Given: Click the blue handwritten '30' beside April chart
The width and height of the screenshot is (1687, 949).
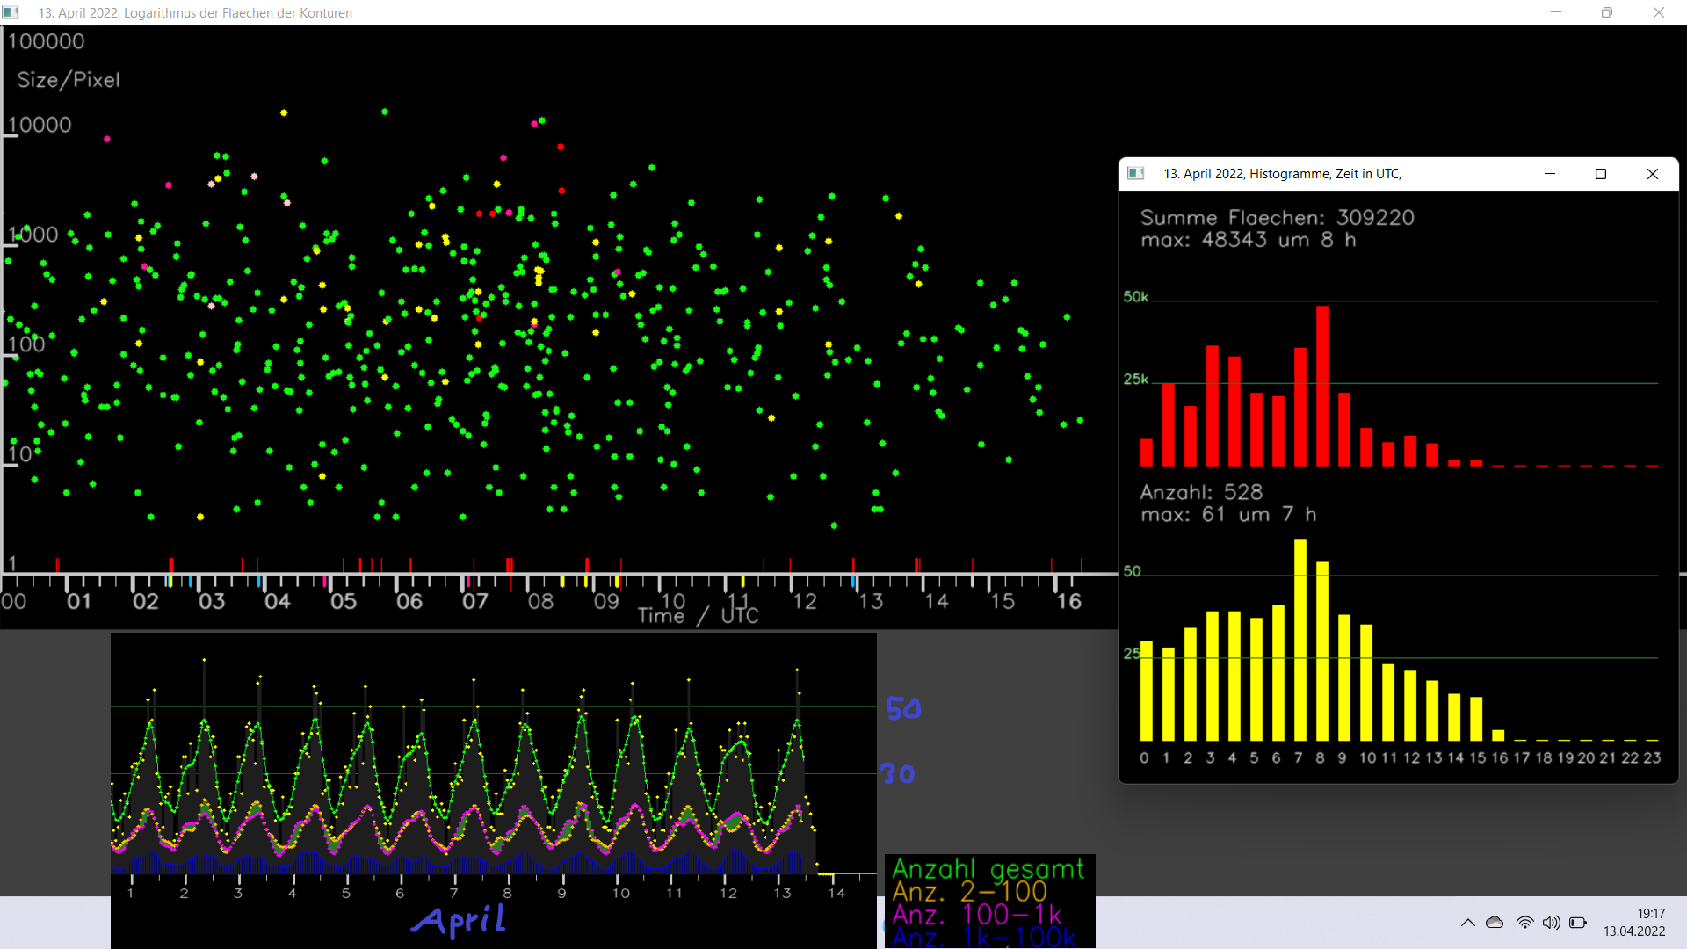Looking at the screenshot, I should [898, 774].
